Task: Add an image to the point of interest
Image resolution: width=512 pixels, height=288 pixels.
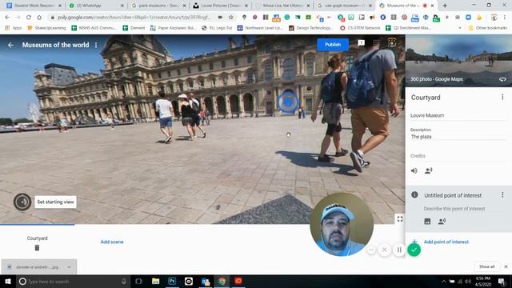Action: (427, 222)
